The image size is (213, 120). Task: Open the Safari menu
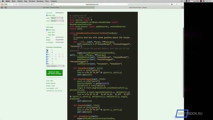pyautogui.click(x=8, y=1)
